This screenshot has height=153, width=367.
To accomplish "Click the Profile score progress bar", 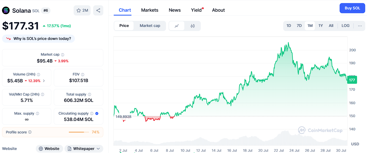I will [x=79, y=132].
